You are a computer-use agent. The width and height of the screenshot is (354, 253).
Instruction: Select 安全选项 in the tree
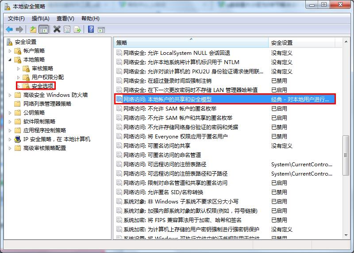(x=42, y=86)
